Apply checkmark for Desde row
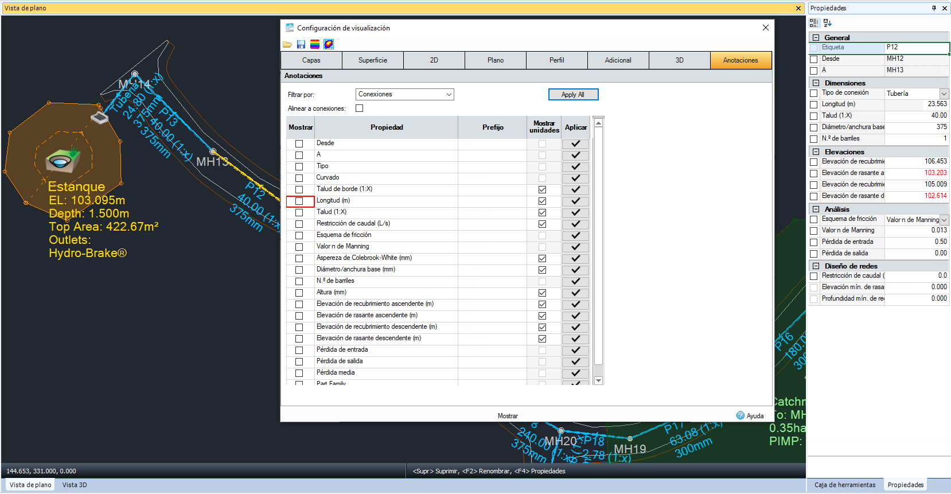Screen dimensions: 951x494 point(575,143)
